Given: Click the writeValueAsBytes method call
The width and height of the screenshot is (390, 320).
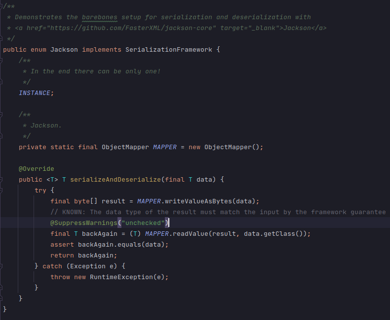Looking at the screenshot, I should (198, 201).
